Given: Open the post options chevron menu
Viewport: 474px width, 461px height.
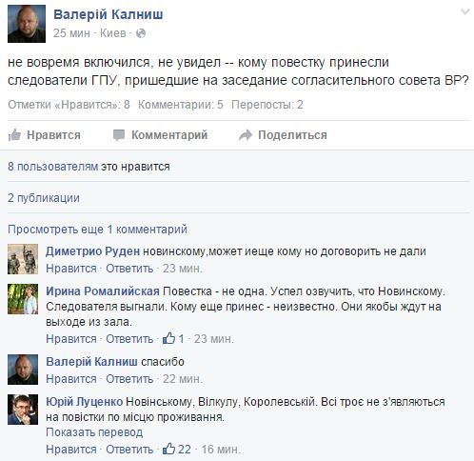Looking at the screenshot, I should click(465, 12).
